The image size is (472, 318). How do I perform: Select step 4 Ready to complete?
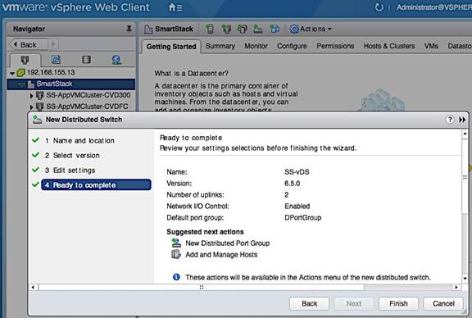click(96, 185)
